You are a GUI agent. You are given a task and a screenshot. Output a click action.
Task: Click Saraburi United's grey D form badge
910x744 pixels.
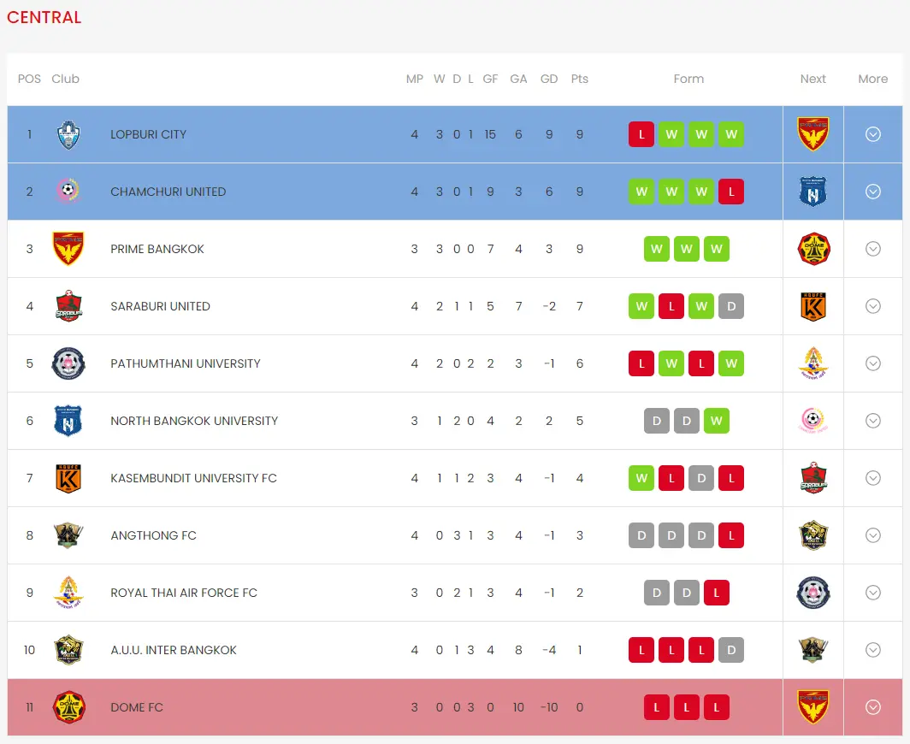coord(731,306)
